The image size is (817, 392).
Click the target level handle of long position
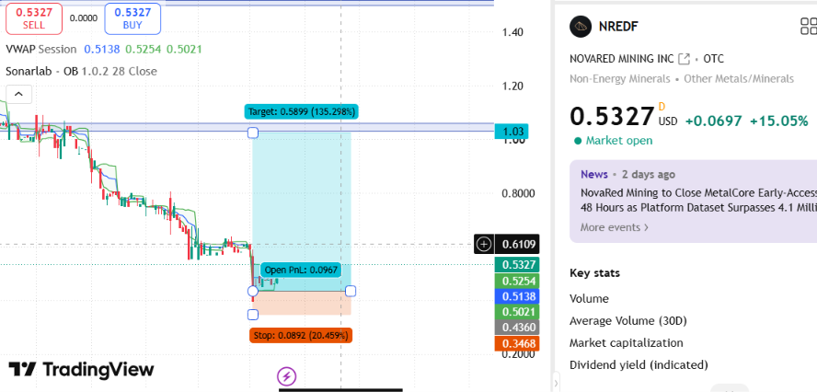click(x=253, y=133)
